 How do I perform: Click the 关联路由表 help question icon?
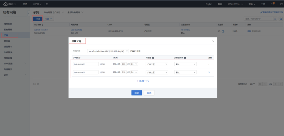pyautogui.click(x=185, y=58)
